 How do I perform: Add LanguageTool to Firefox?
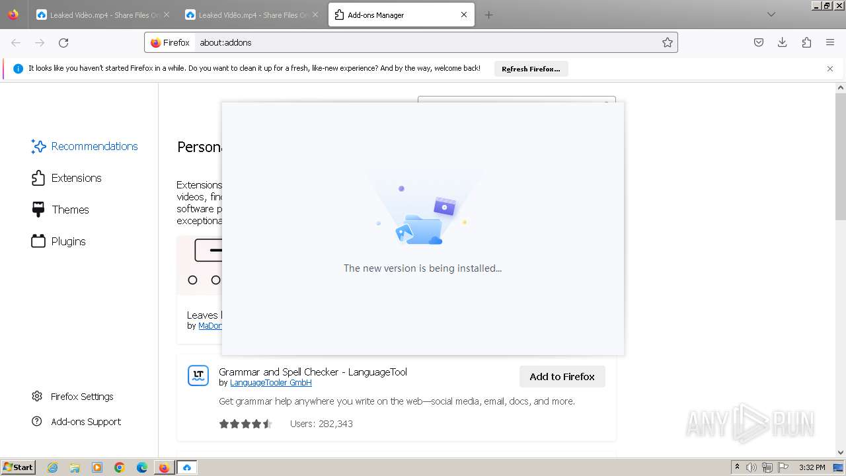pyautogui.click(x=562, y=377)
